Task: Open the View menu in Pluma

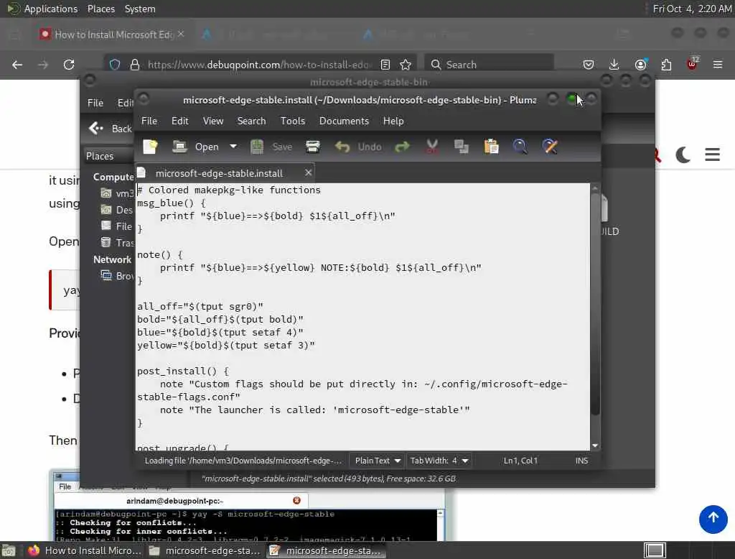Action: coord(212,121)
